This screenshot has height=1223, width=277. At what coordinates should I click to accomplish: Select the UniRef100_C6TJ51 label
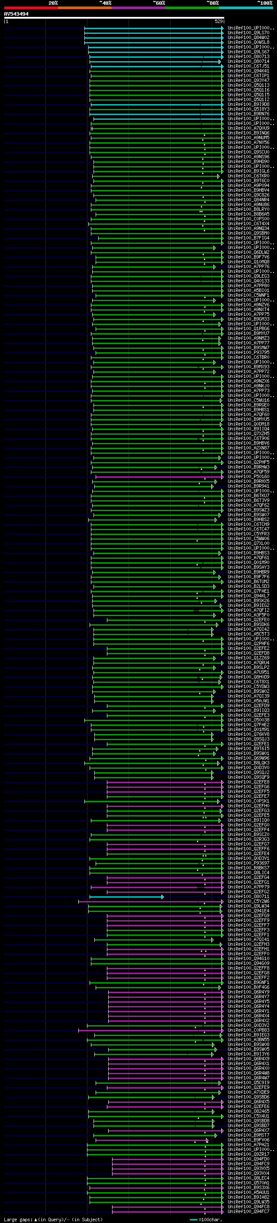tap(248, 66)
